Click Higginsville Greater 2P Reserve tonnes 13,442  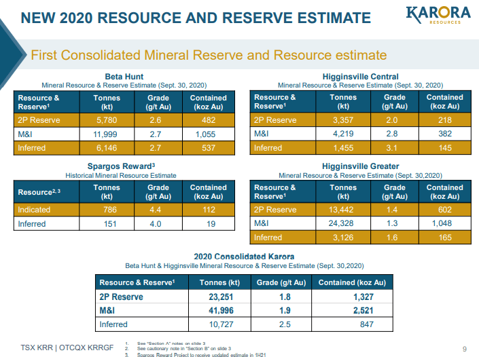[x=341, y=210]
